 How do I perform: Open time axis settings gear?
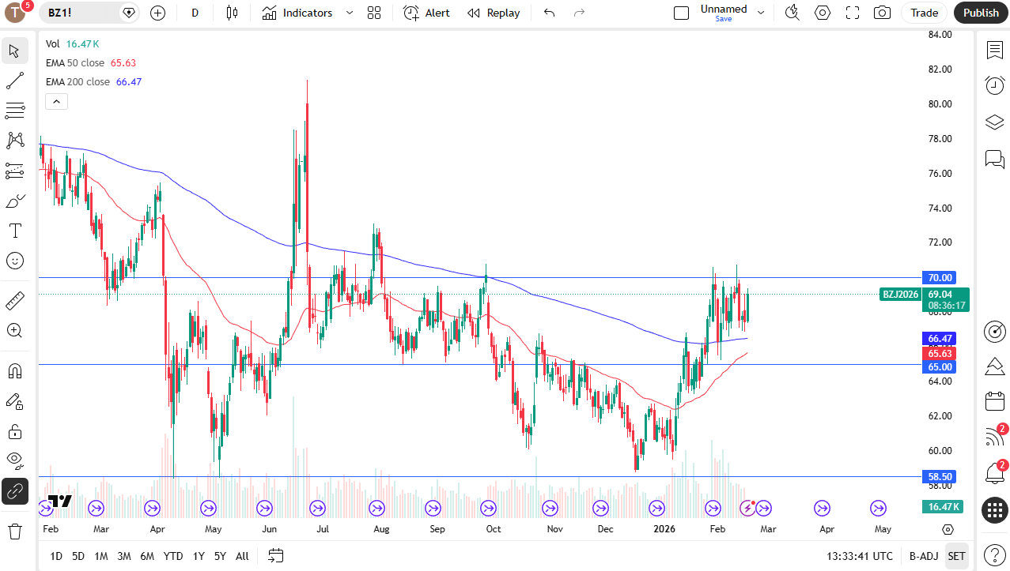(x=948, y=529)
